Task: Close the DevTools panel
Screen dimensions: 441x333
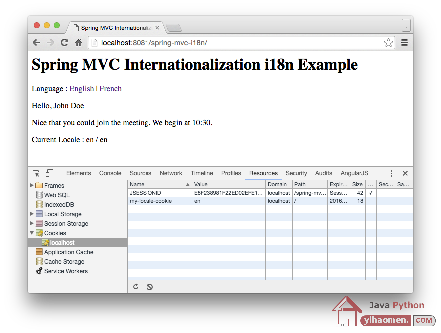Action: (x=405, y=173)
